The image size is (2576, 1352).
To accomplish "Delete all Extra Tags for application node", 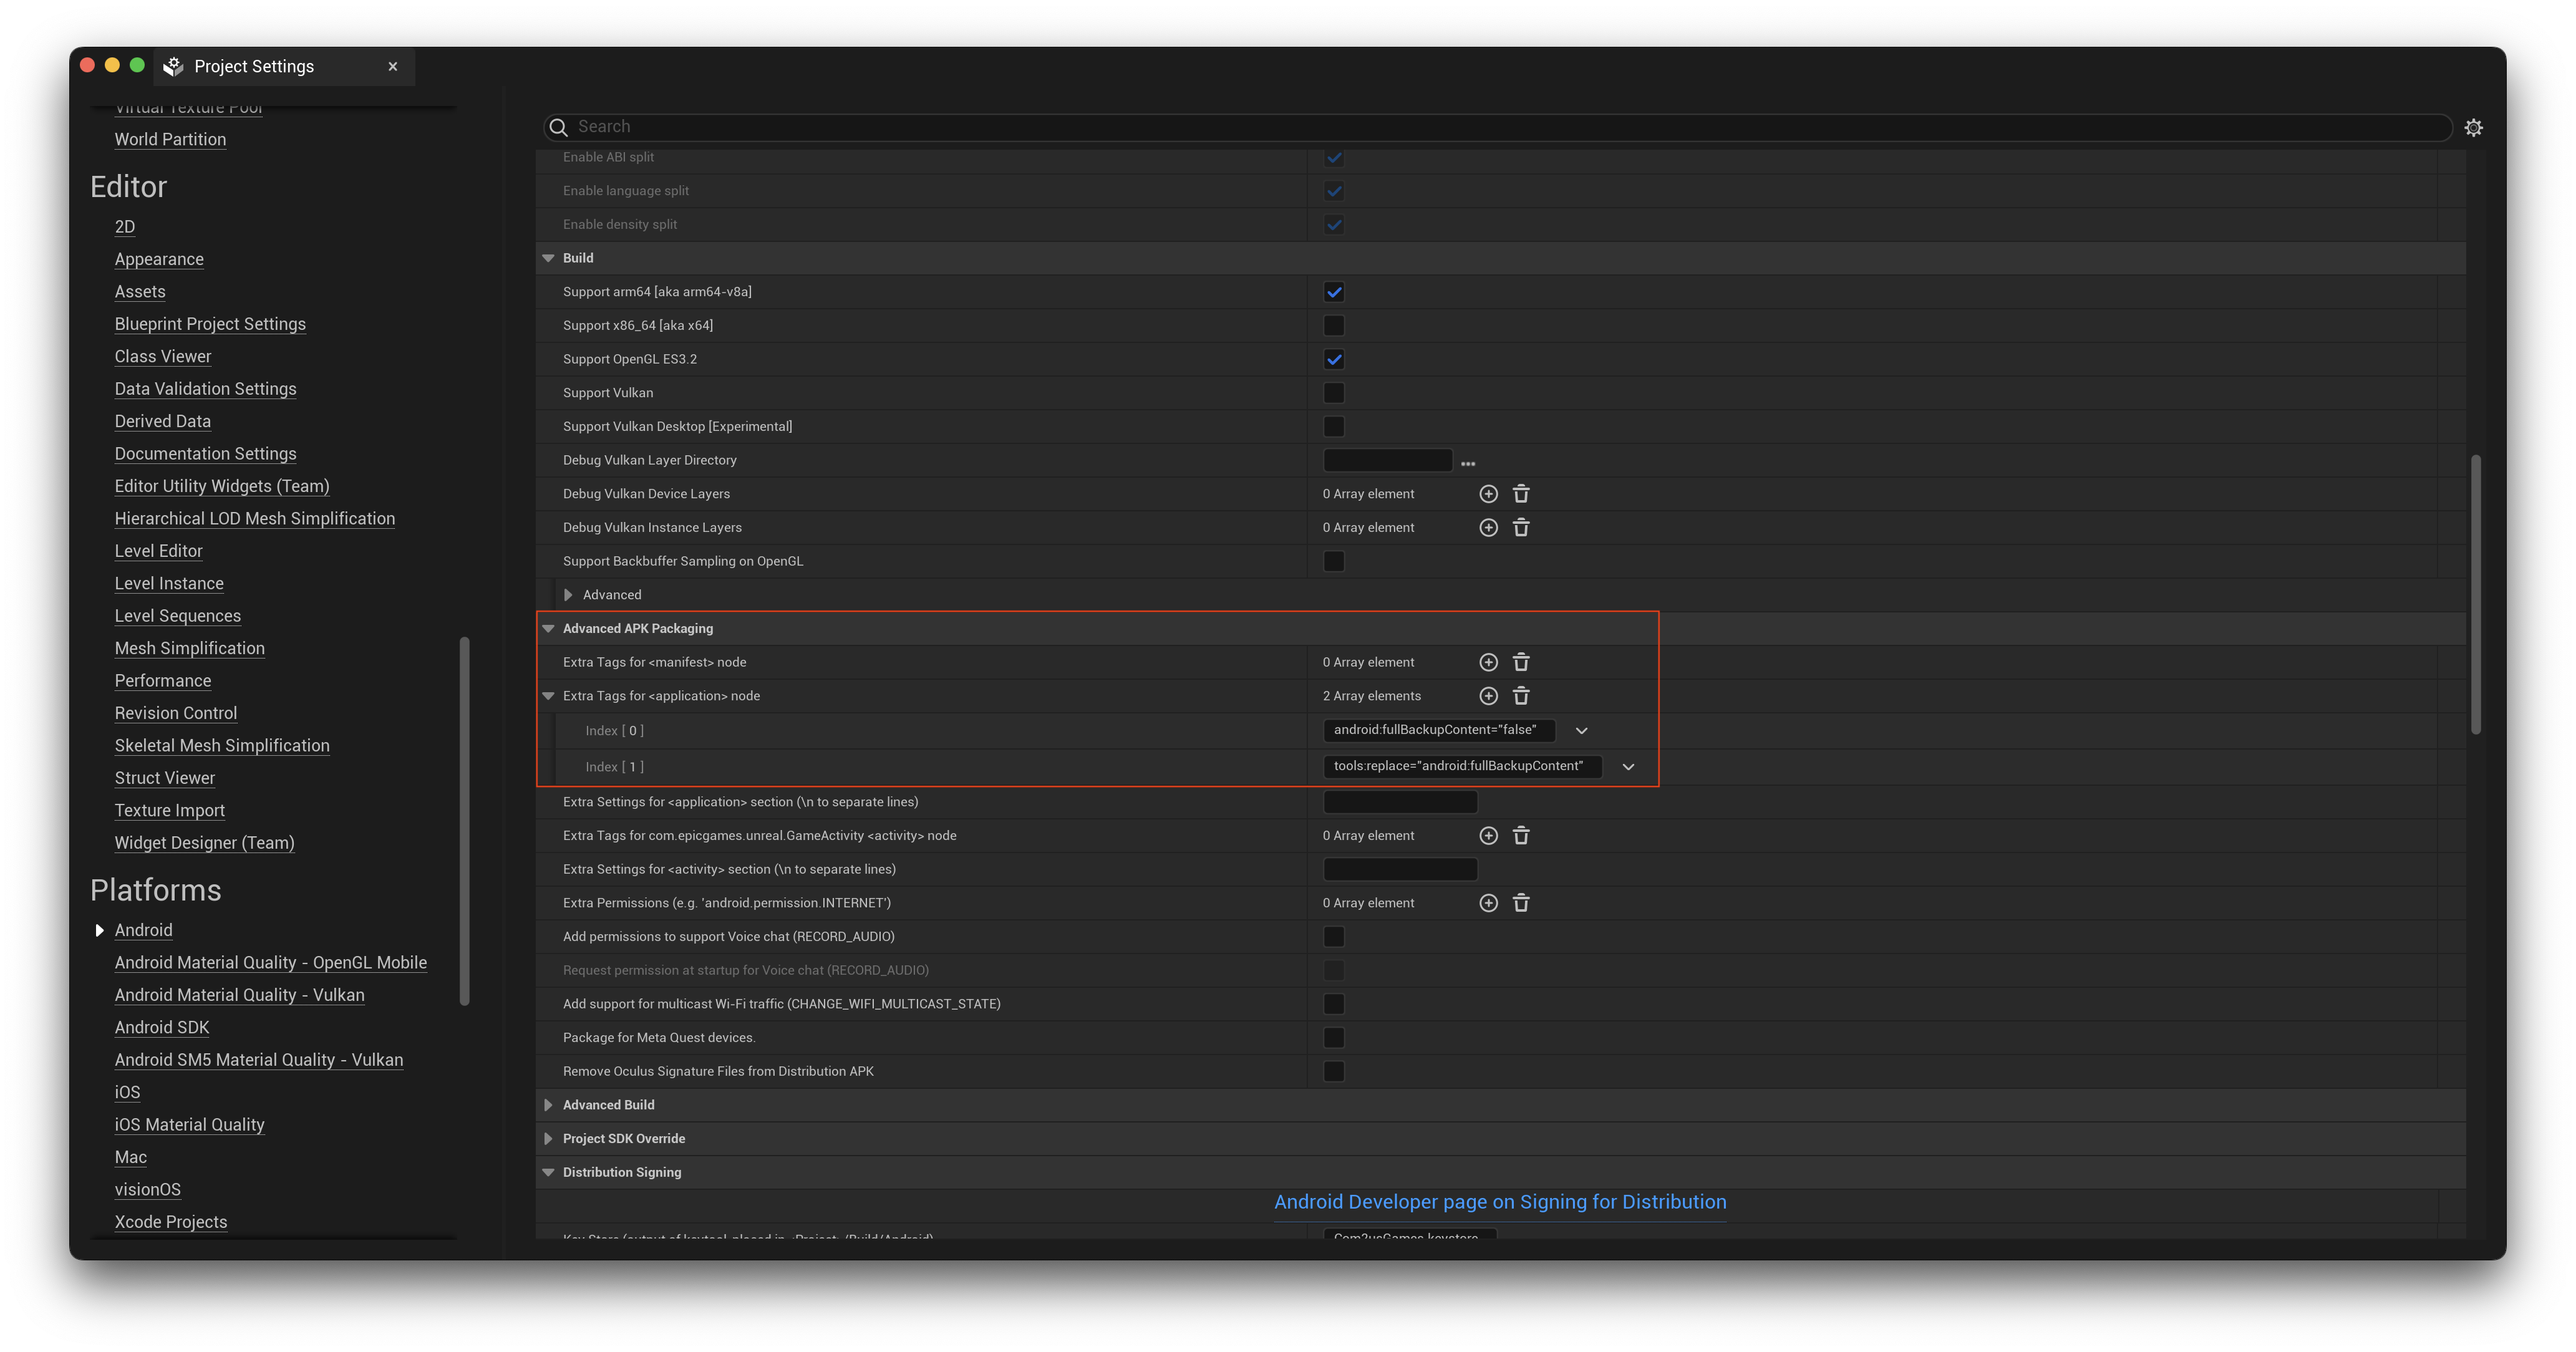I will click(x=1521, y=696).
